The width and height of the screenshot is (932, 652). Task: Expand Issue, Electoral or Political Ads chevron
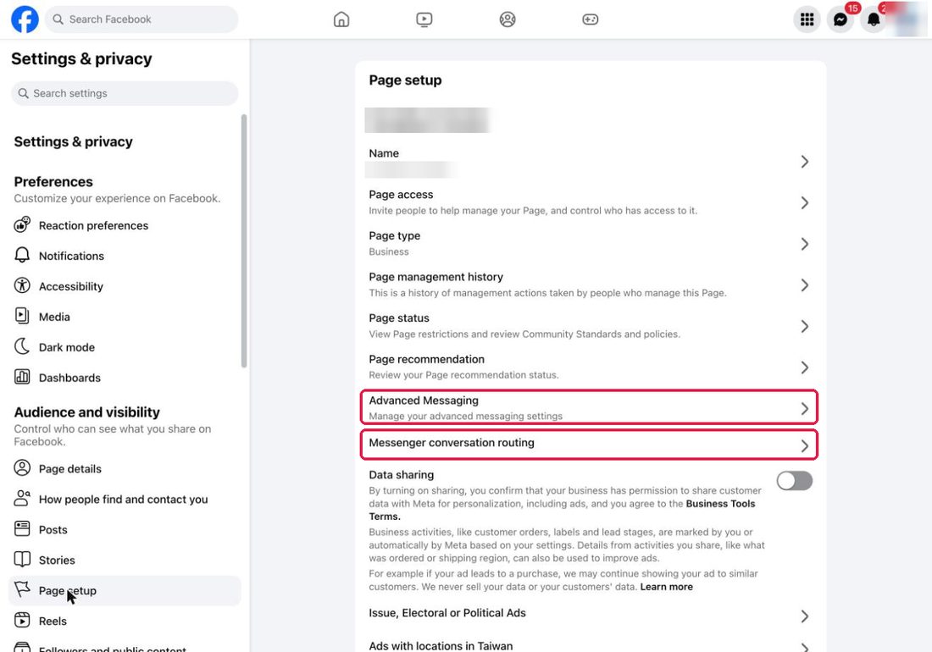point(804,616)
